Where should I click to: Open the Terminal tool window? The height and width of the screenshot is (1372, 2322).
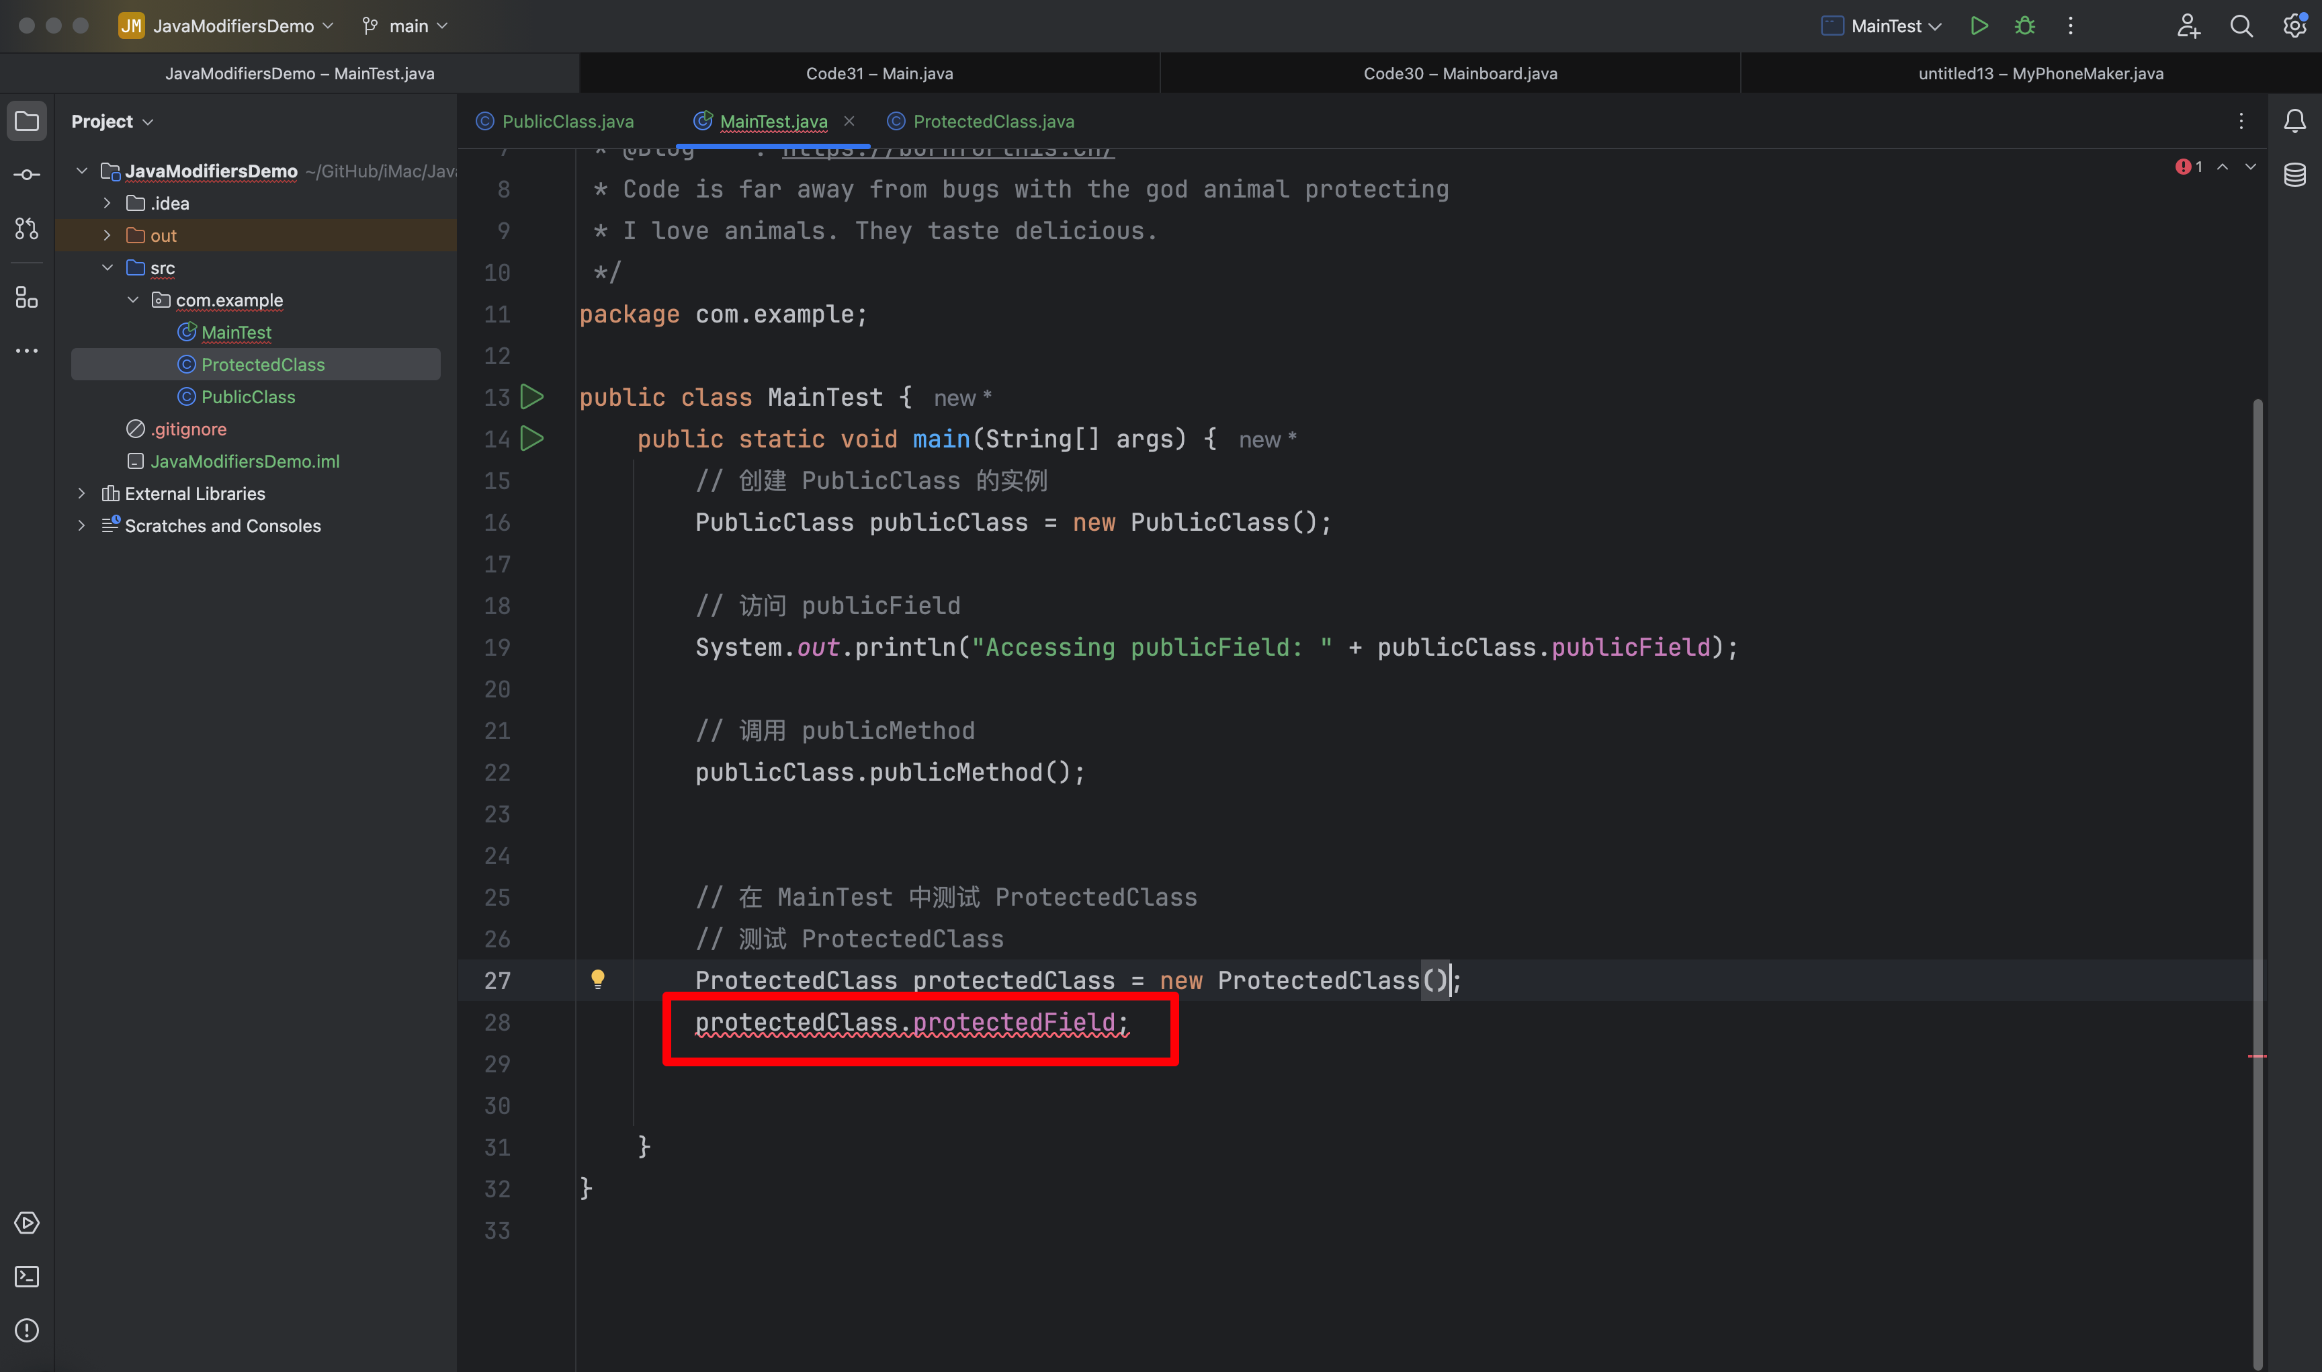(27, 1277)
